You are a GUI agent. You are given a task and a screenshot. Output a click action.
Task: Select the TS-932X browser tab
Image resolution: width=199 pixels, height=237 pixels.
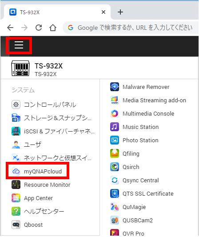[57, 12]
